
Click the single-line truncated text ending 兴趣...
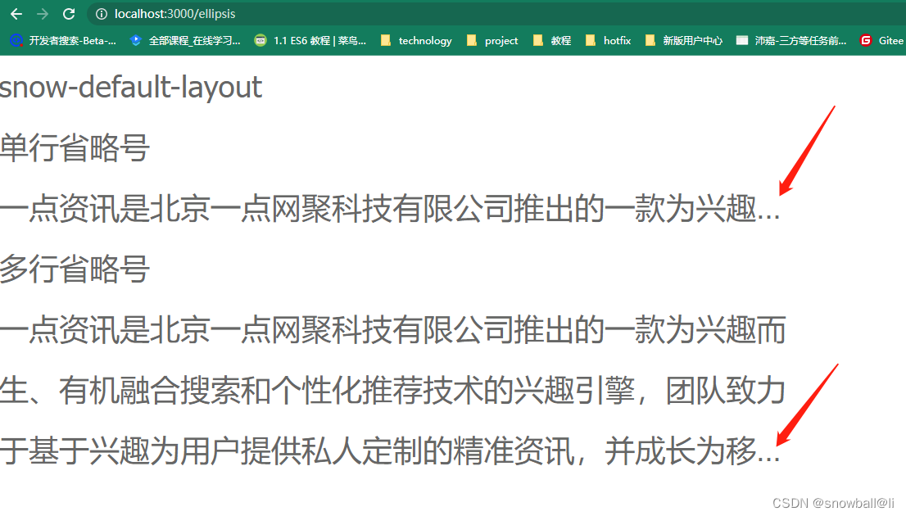coord(390,209)
